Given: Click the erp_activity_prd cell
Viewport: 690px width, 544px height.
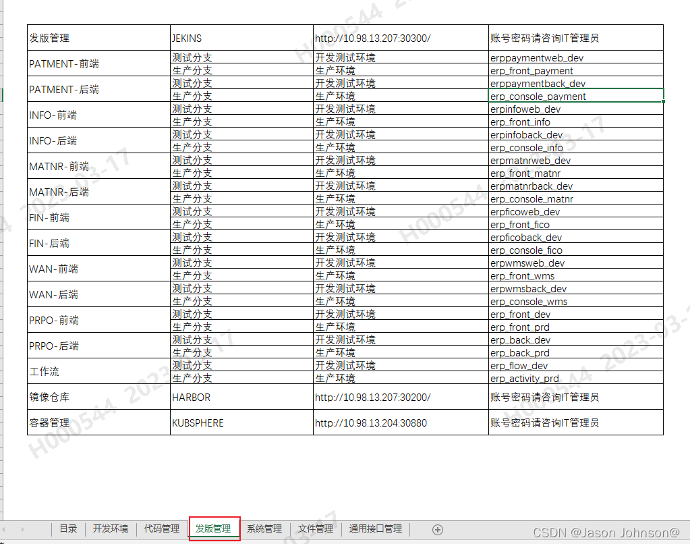Looking at the screenshot, I should click(x=576, y=377).
